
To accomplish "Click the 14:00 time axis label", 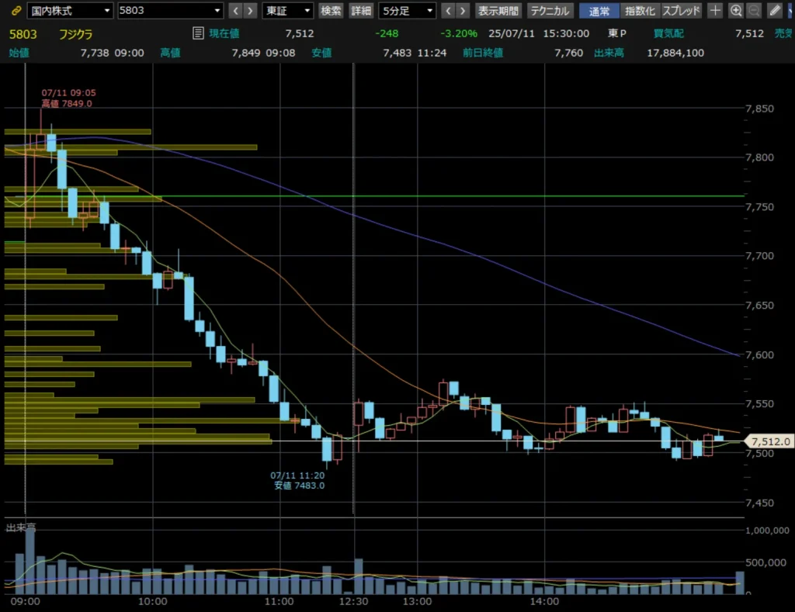I will (x=544, y=601).
